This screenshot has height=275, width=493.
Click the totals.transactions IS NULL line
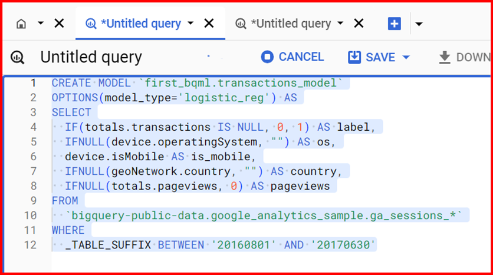pyautogui.click(x=220, y=127)
